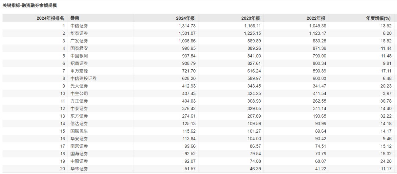The image size is (397, 174).
Task: Select 东方证券 in the list
Action: pyautogui.click(x=79, y=116)
